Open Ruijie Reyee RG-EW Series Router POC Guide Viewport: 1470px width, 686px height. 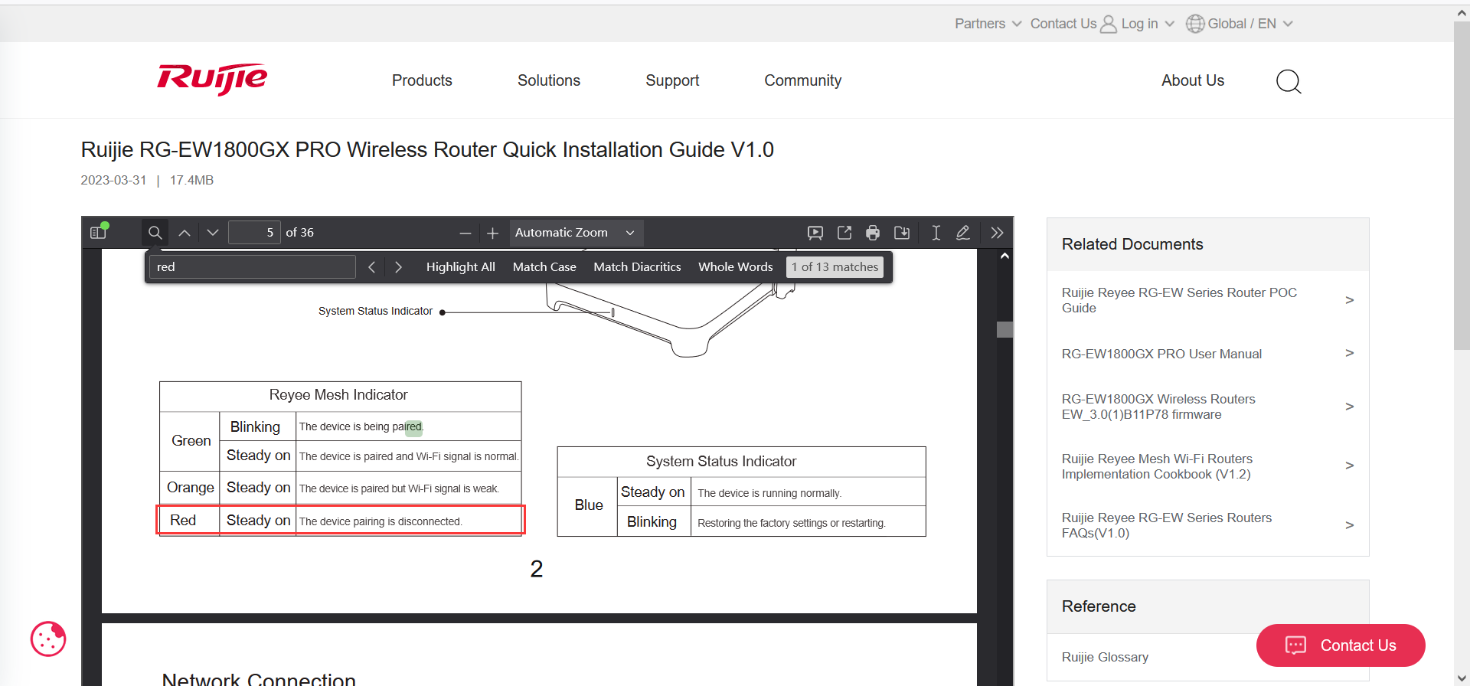(1179, 300)
